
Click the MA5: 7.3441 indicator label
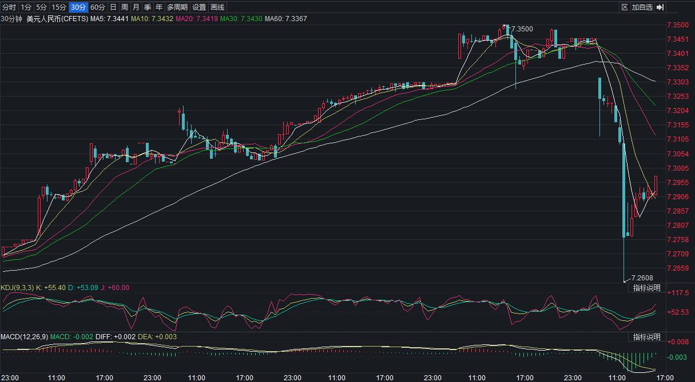pyautogui.click(x=109, y=19)
